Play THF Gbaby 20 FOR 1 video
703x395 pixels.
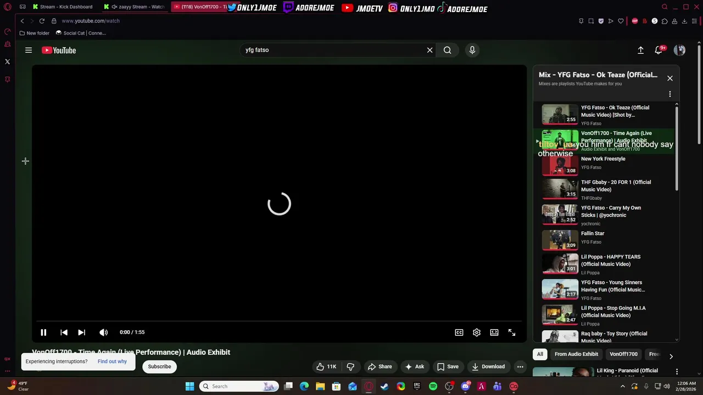click(x=604, y=189)
